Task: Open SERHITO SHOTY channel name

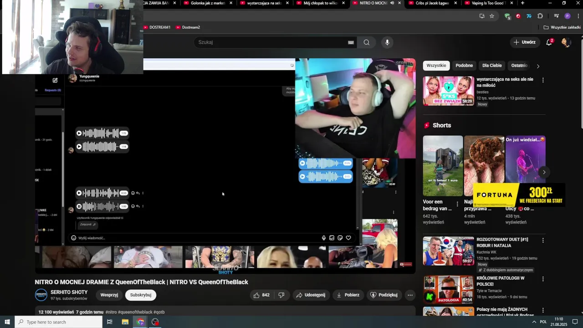Action: [x=69, y=292]
